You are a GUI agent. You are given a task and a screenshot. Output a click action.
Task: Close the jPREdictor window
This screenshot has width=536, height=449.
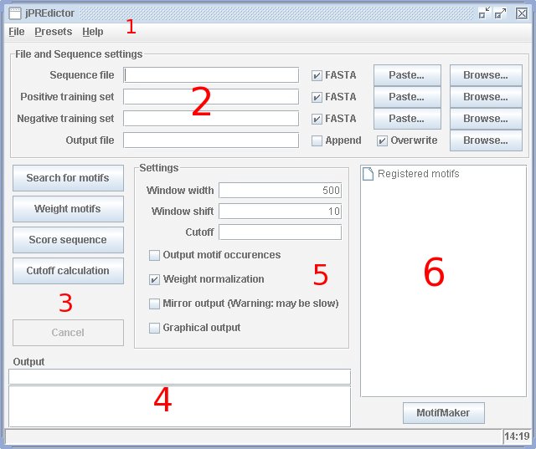coord(521,13)
